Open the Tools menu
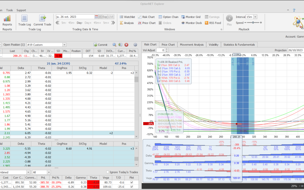Image resolution: width=304 pixels, height=190 pixels. [x=10, y=10]
